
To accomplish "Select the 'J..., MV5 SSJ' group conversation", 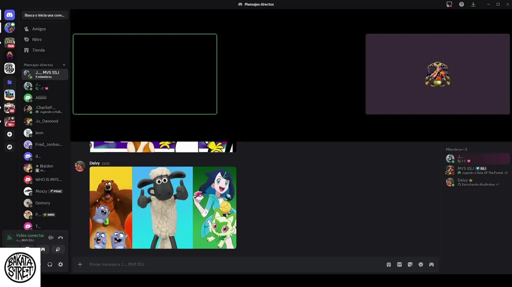I will (x=45, y=74).
